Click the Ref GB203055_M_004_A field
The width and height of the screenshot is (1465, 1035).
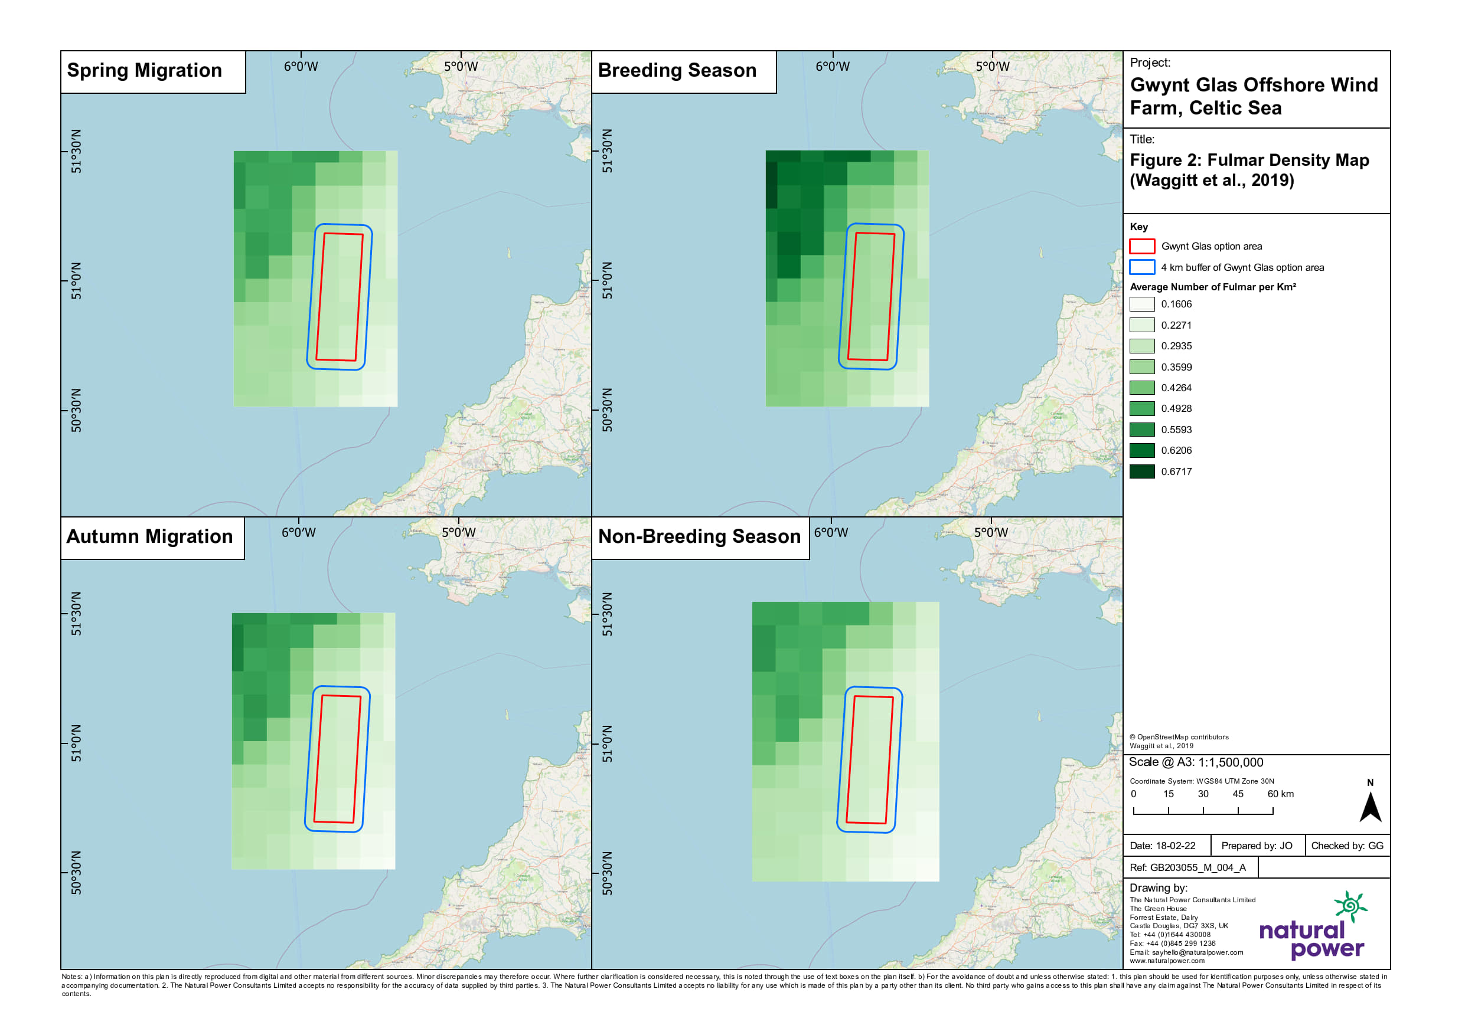[x=1187, y=867]
